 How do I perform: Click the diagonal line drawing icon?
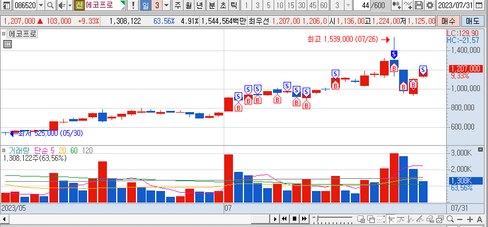coord(420,219)
